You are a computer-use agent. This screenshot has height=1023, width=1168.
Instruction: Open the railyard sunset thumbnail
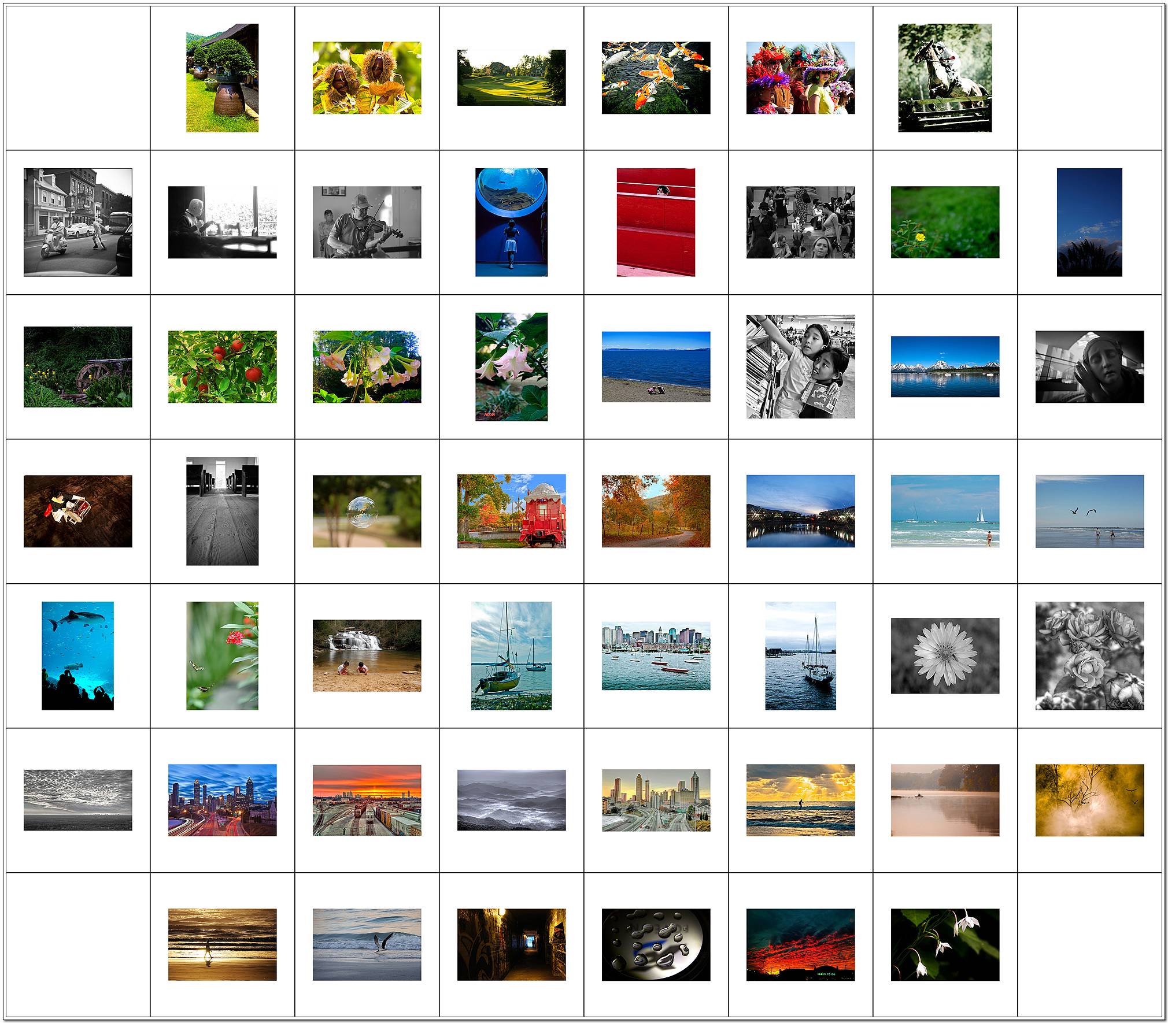click(367, 800)
